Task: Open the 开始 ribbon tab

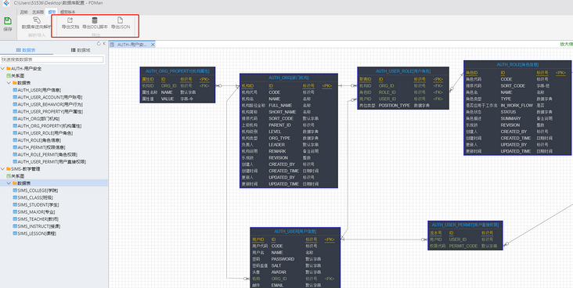Action: 23,12
